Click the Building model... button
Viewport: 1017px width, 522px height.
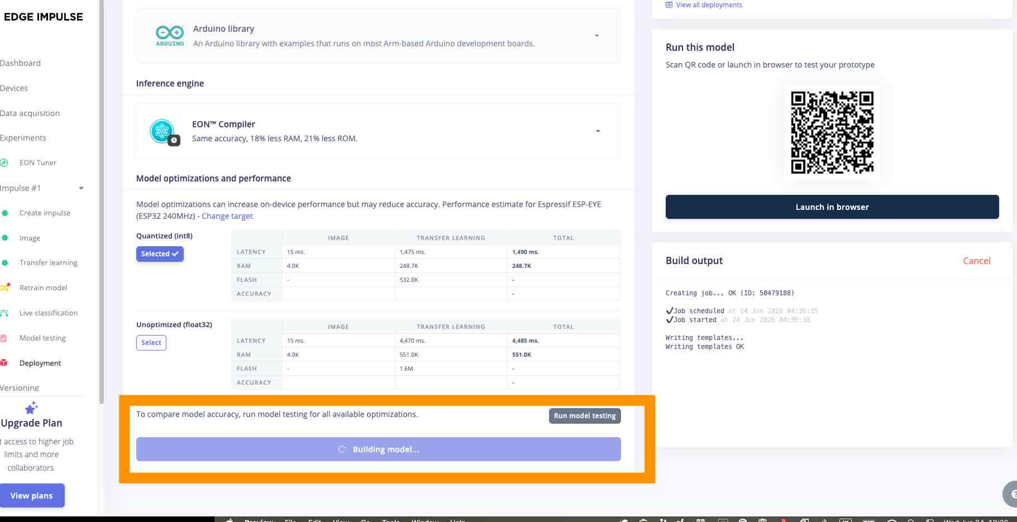[379, 449]
